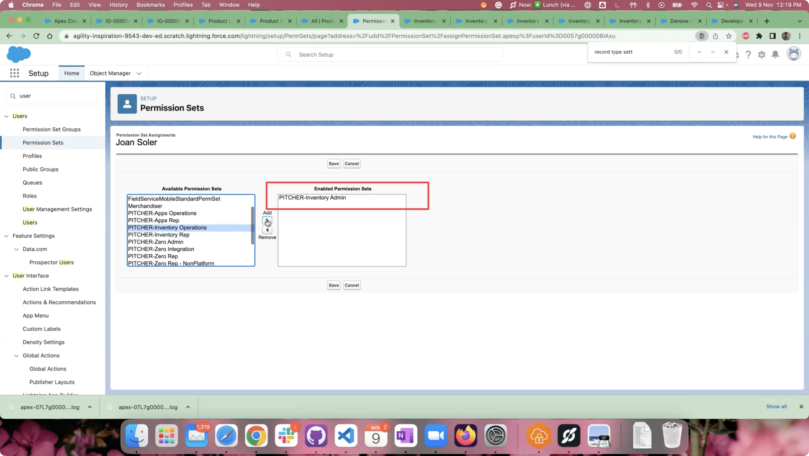Open the App Launcher grid icon
The height and width of the screenshot is (456, 809).
[14, 73]
